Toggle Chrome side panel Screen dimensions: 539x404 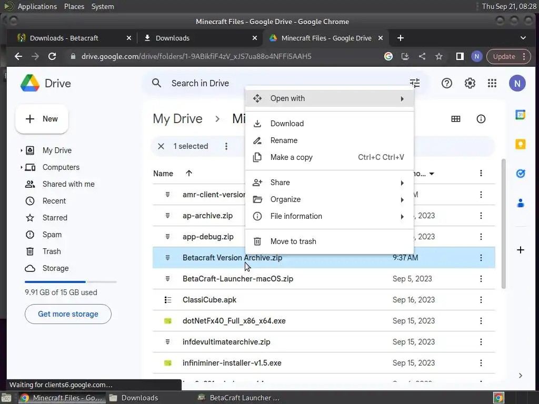[460, 56]
